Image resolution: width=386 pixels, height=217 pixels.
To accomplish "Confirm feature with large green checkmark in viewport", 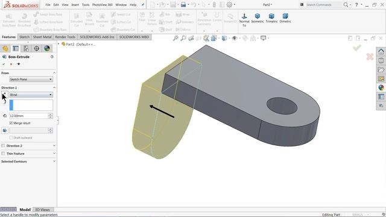I will pyautogui.click(x=356, y=48).
